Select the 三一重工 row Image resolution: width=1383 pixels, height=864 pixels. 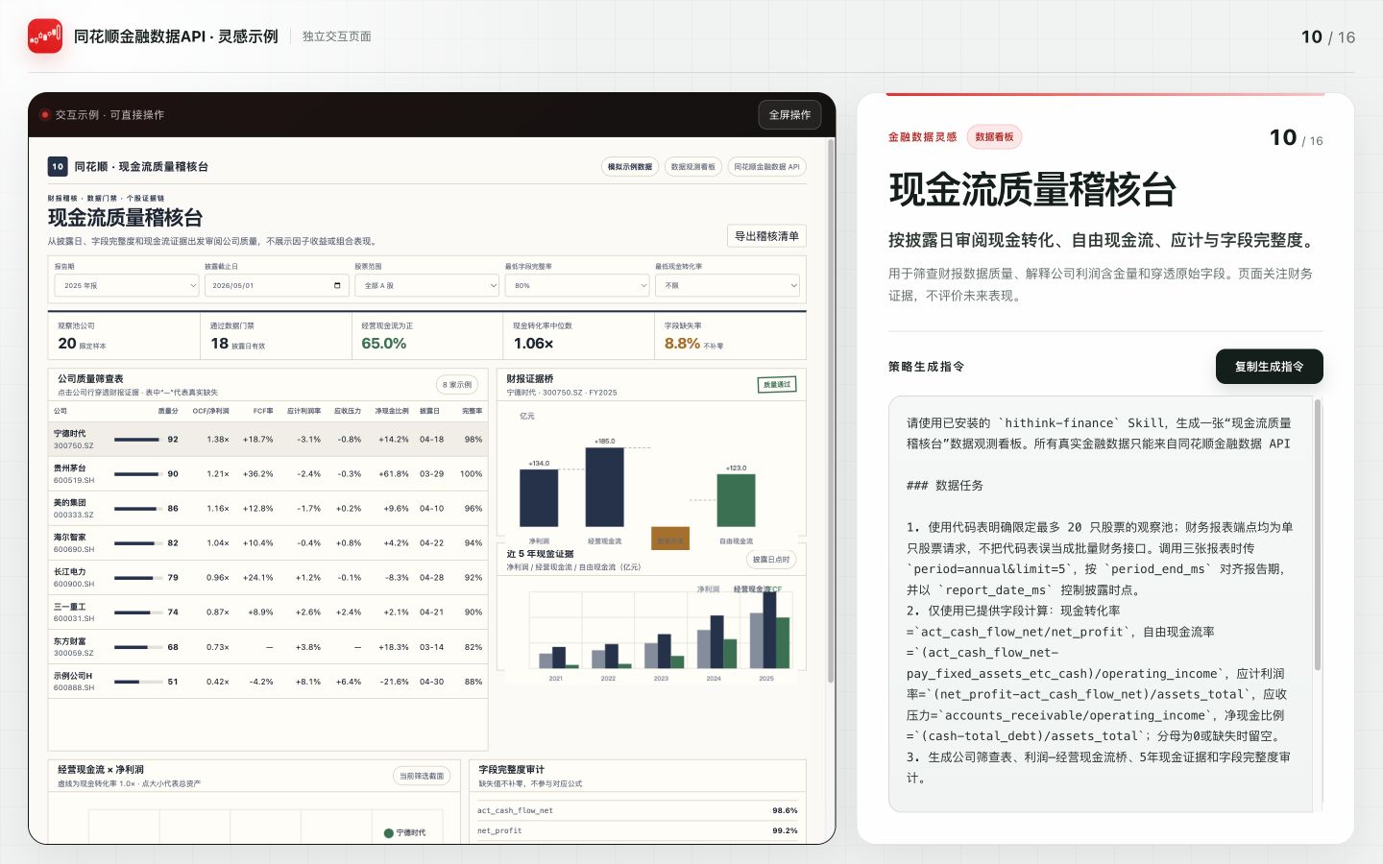[x=268, y=612]
